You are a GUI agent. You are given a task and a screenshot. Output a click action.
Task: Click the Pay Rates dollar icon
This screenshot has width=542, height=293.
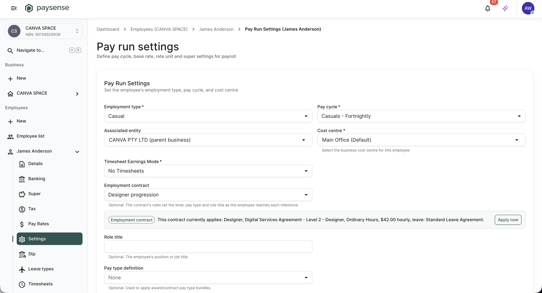click(x=22, y=224)
